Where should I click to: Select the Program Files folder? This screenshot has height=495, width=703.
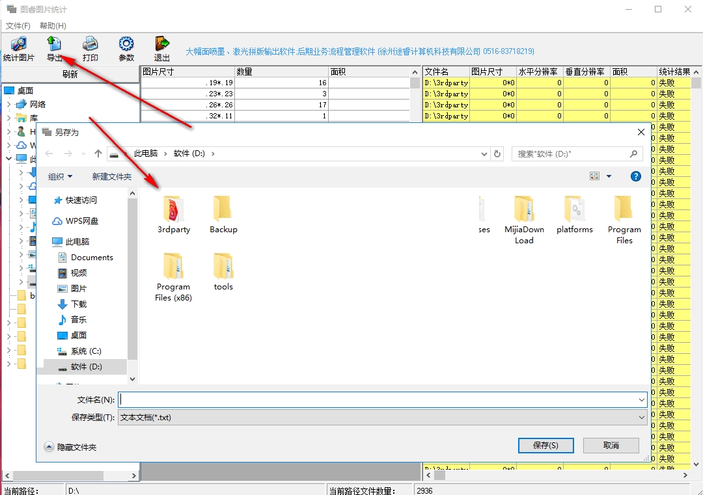(624, 220)
